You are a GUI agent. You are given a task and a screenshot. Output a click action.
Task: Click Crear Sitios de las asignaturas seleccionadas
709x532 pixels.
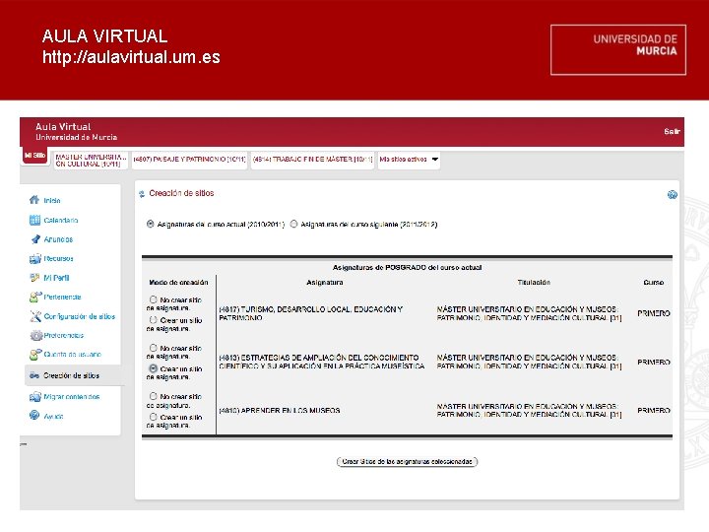coord(407,461)
